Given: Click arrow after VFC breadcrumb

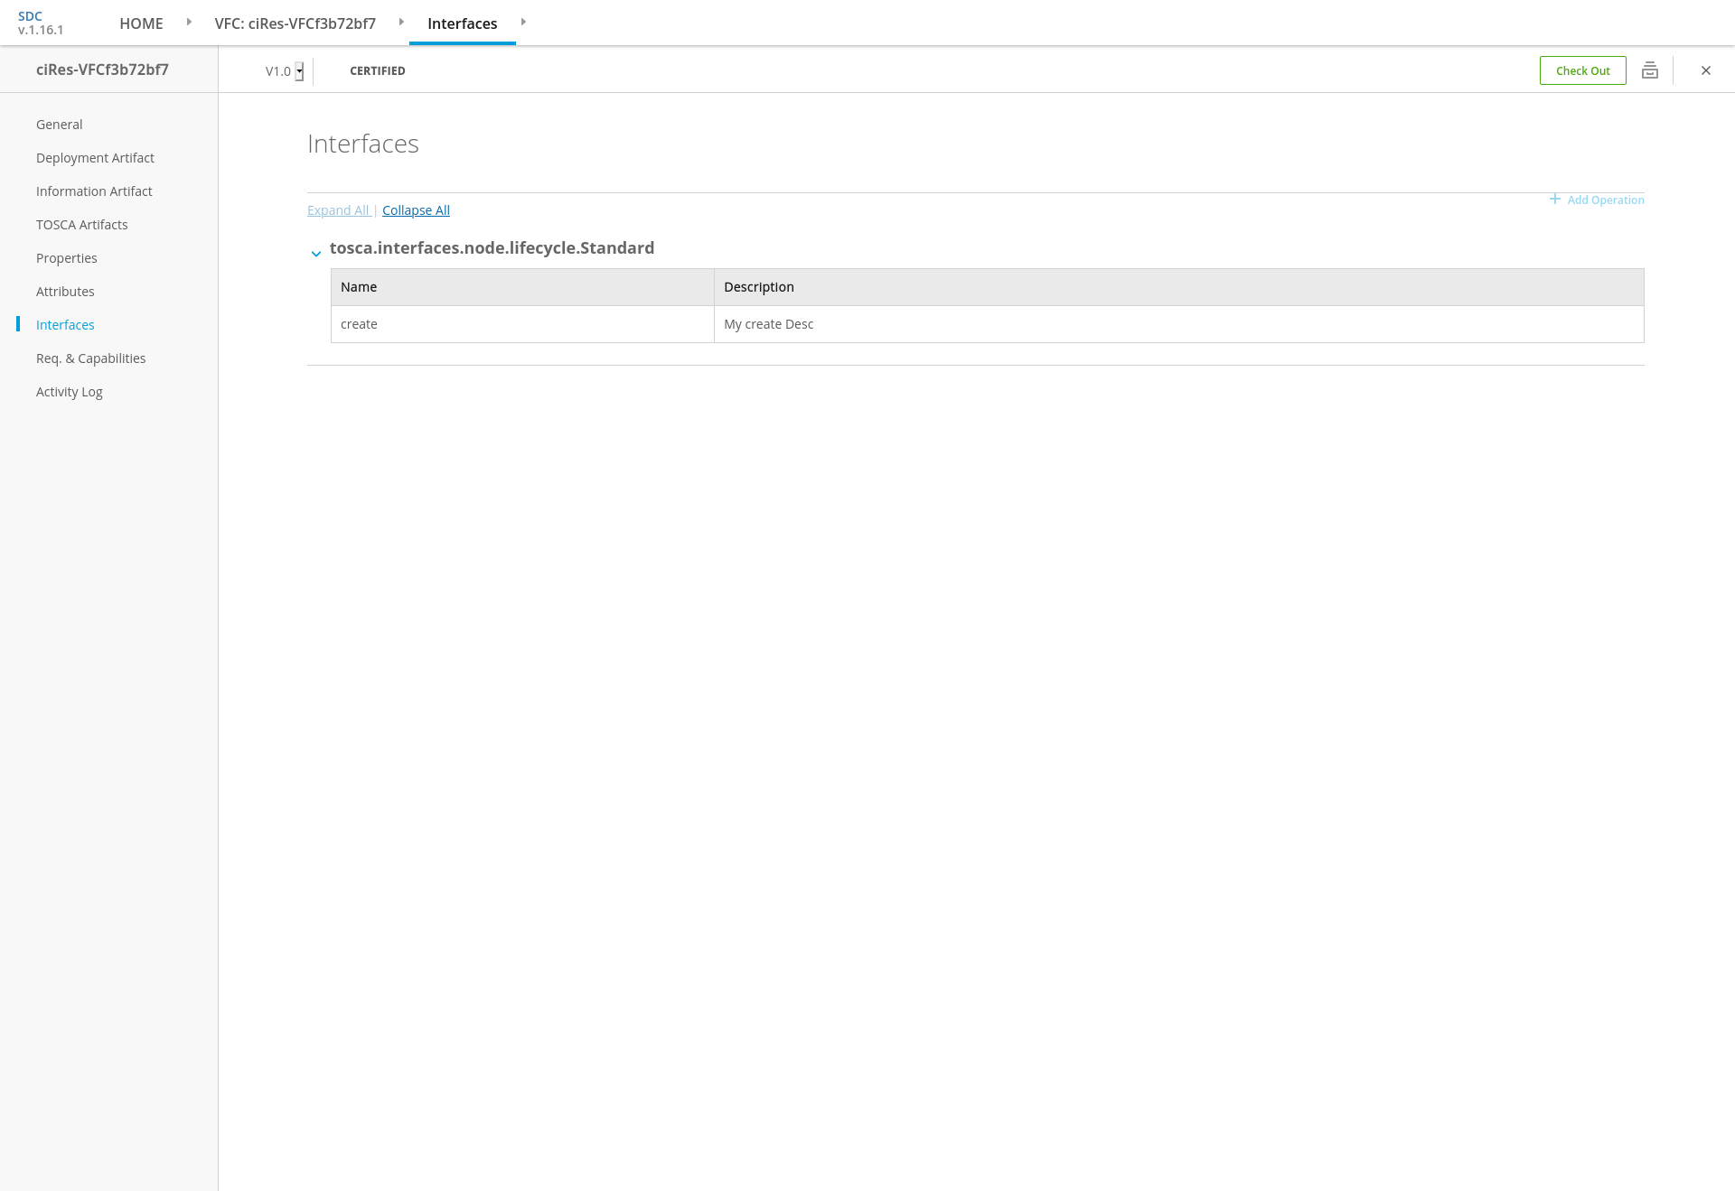Looking at the screenshot, I should [401, 22].
